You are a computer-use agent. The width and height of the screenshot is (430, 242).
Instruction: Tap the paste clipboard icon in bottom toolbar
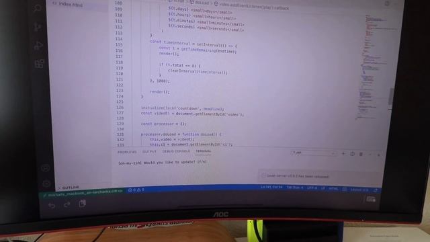click(82, 204)
